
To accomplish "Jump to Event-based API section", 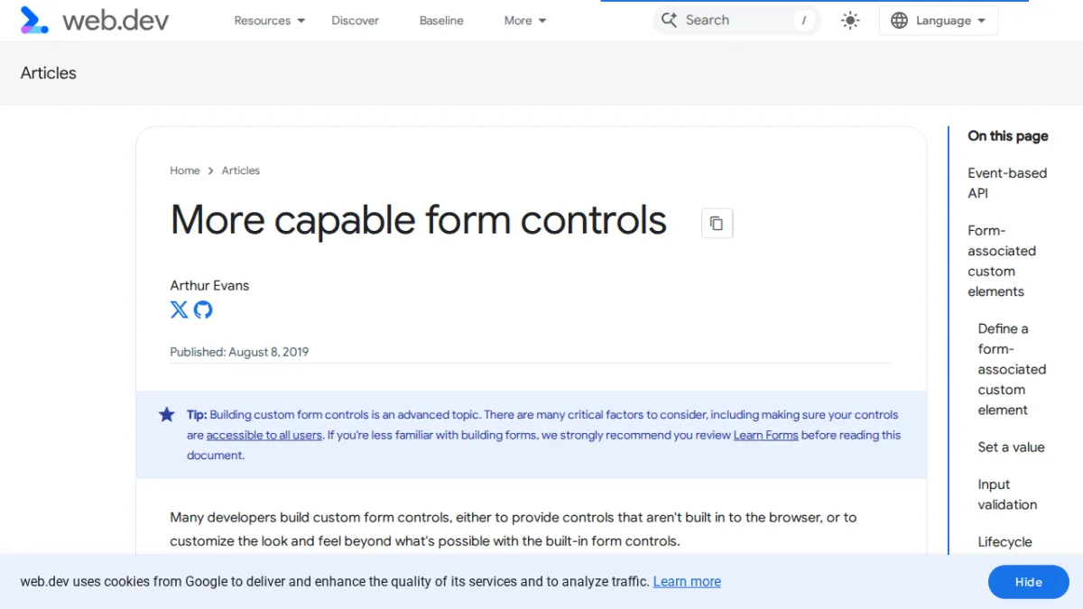I will pyautogui.click(x=1007, y=183).
